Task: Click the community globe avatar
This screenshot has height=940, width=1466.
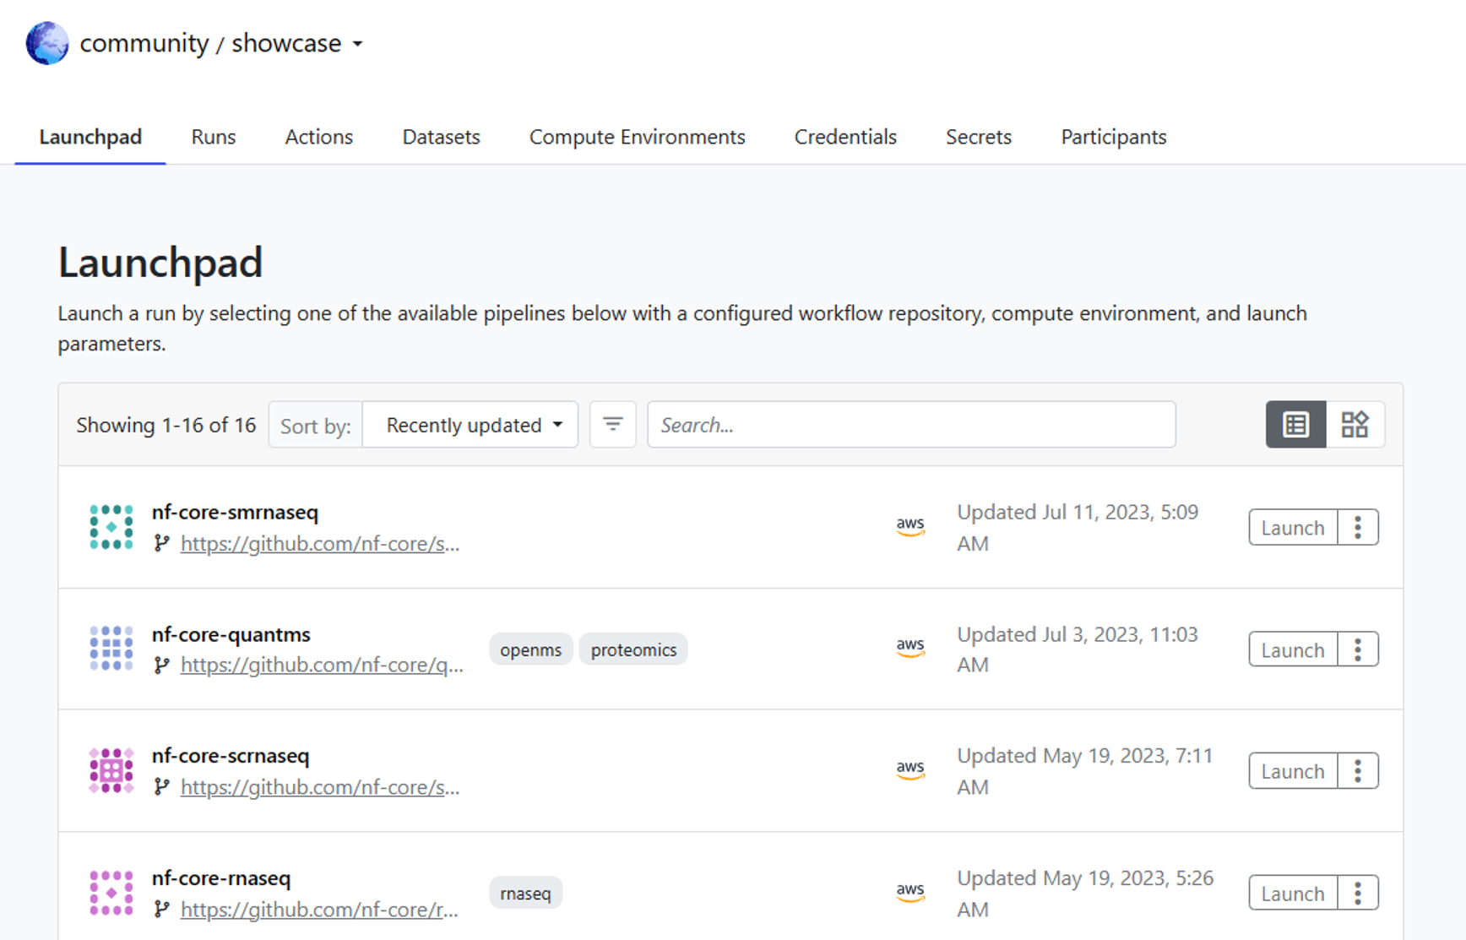Action: pyautogui.click(x=47, y=43)
